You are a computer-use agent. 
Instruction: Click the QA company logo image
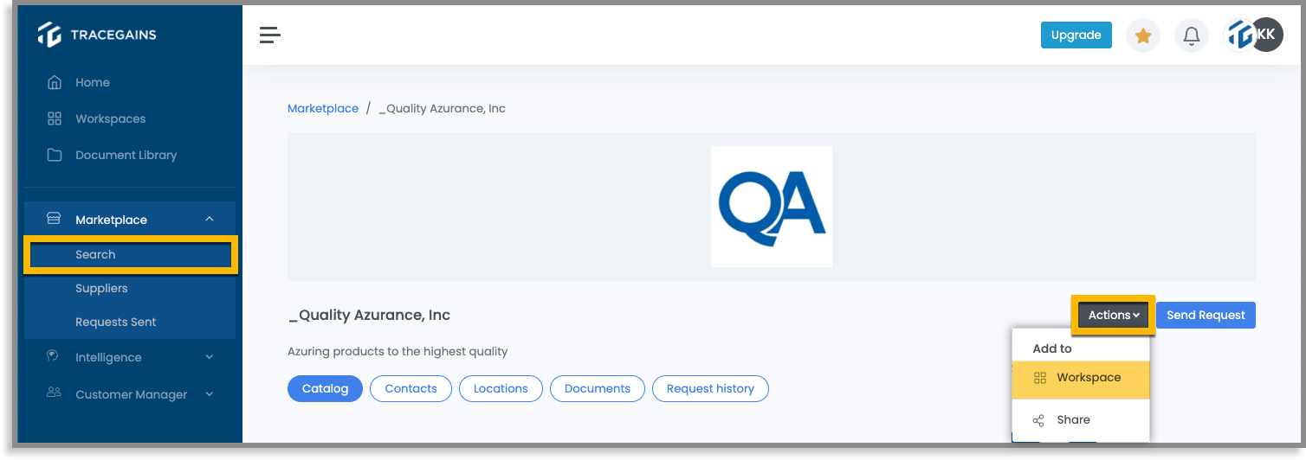coord(772,206)
